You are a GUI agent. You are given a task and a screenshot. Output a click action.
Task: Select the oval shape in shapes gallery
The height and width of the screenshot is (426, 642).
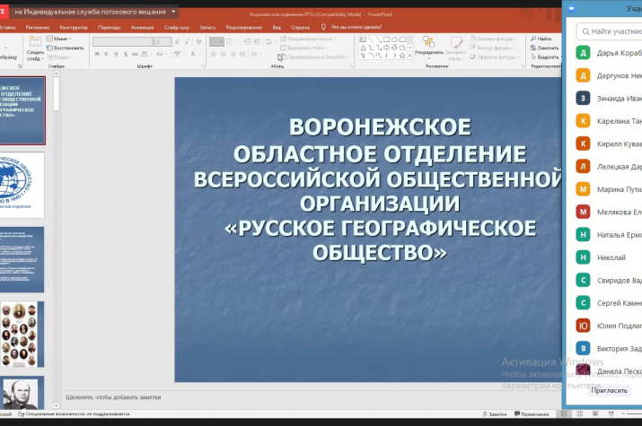pos(394,39)
